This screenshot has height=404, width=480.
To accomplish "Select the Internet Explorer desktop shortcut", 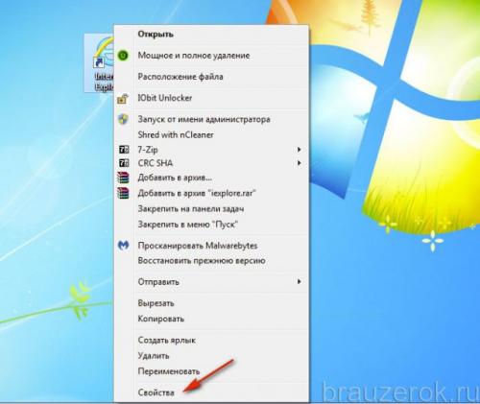I will pyautogui.click(x=100, y=63).
